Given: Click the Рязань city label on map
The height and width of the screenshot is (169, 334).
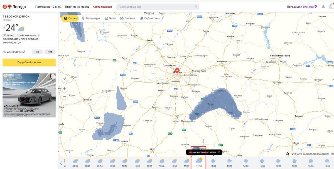Looking at the screenshot, I should [212, 104].
